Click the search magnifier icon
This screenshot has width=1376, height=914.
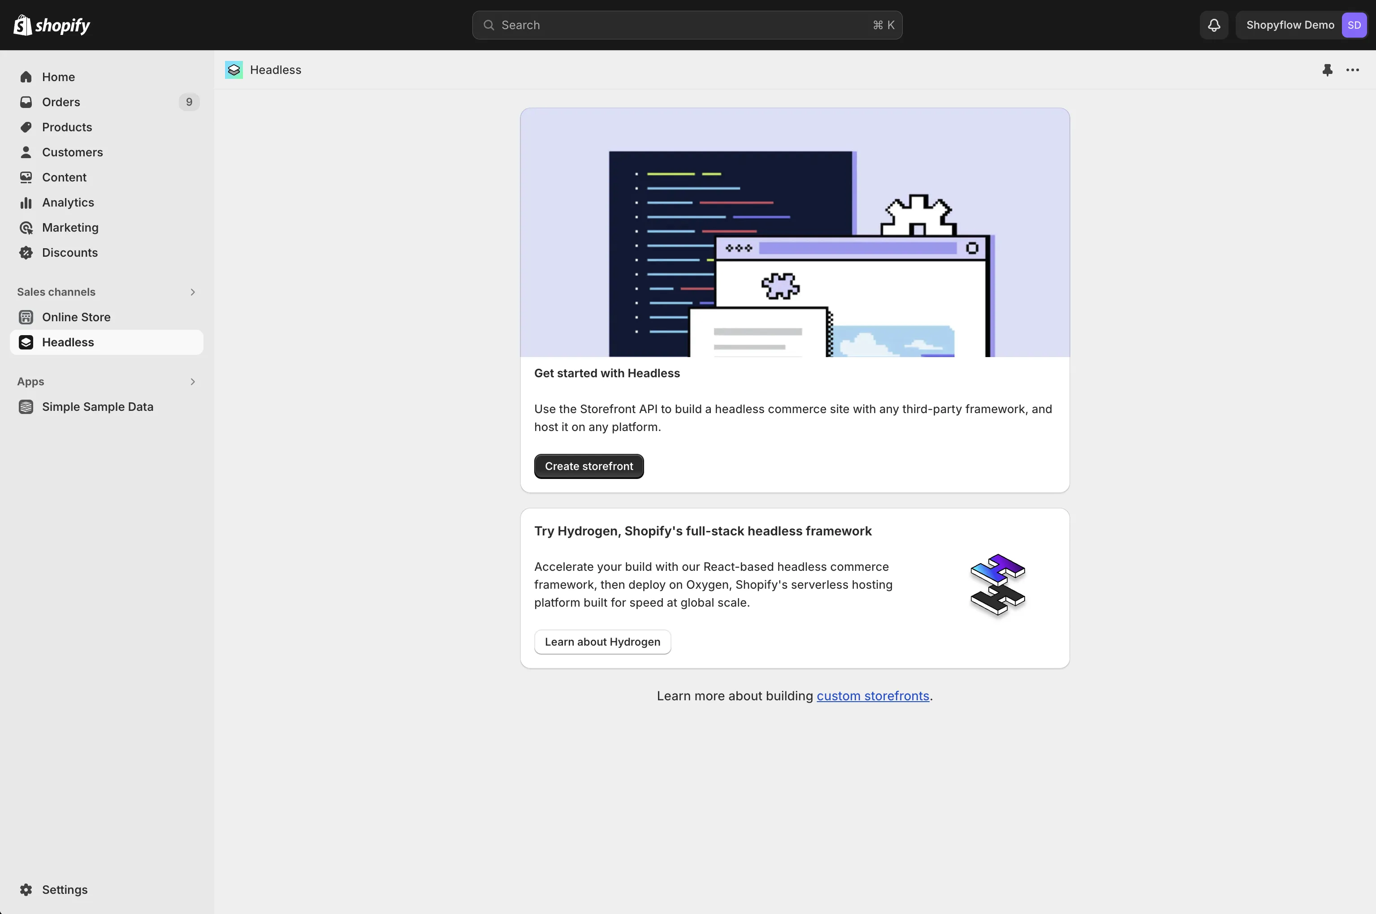pos(489,25)
